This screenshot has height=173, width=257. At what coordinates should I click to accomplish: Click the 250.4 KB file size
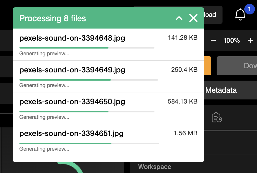[184, 70]
